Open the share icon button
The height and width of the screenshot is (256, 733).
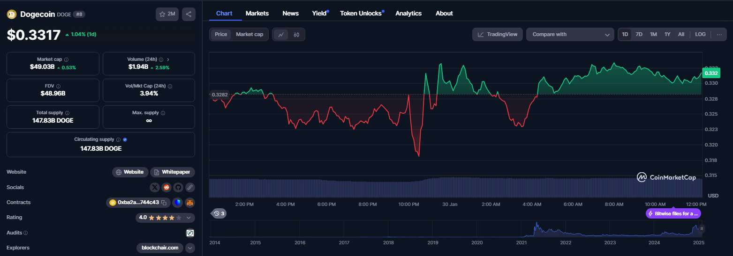click(189, 14)
